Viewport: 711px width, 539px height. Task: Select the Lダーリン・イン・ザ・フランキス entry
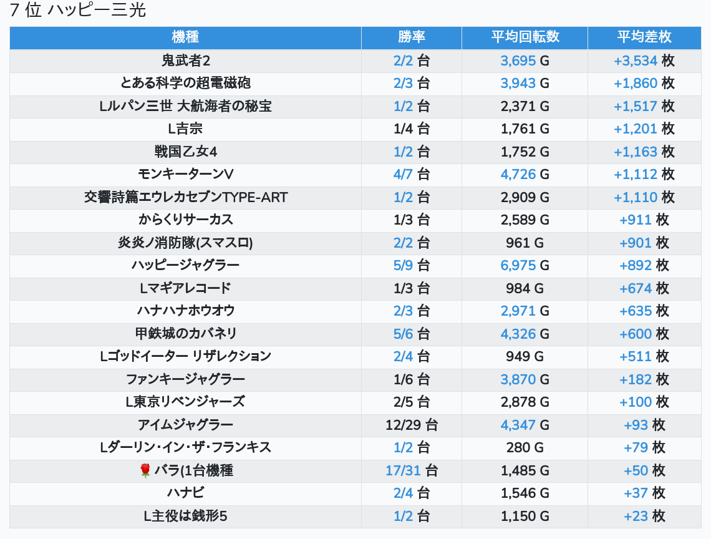coord(185,447)
